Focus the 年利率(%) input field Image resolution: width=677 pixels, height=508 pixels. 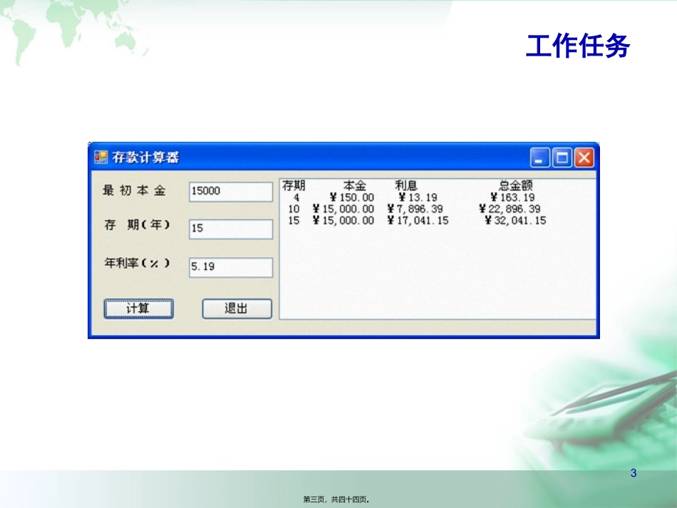pos(231,267)
